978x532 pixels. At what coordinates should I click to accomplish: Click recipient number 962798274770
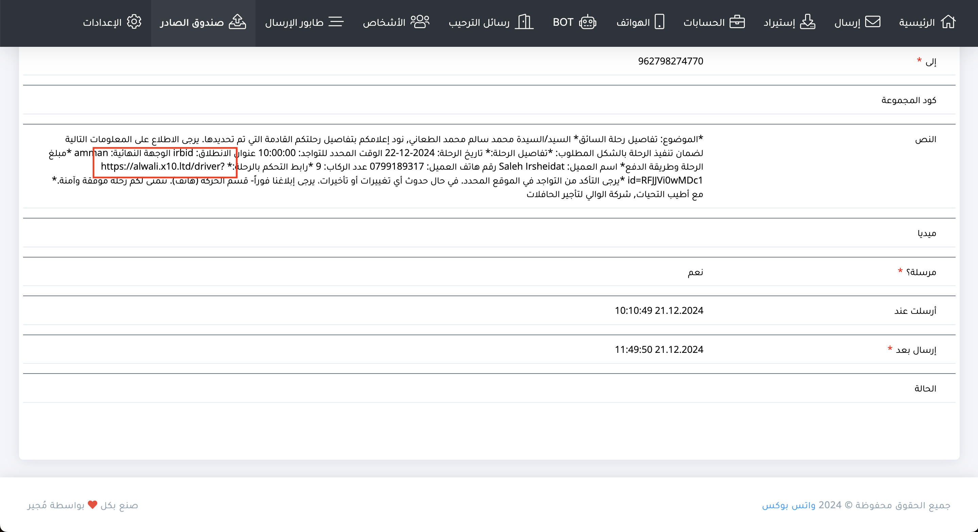pos(670,61)
